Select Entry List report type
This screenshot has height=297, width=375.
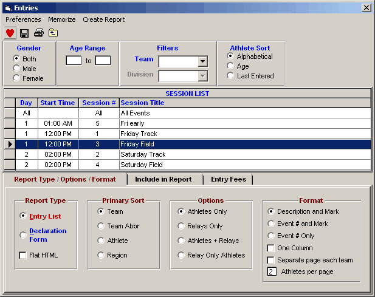[23, 216]
